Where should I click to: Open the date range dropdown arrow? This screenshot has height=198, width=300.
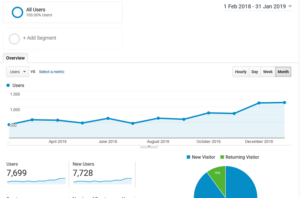pos(290,6)
